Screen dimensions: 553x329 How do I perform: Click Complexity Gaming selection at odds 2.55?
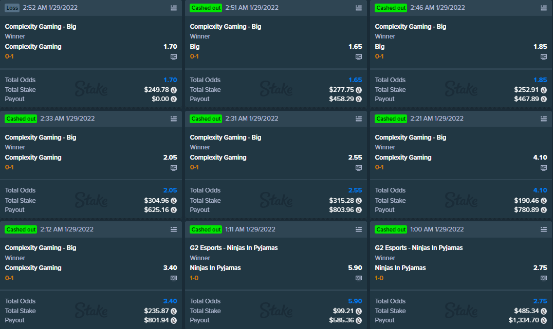coord(218,158)
